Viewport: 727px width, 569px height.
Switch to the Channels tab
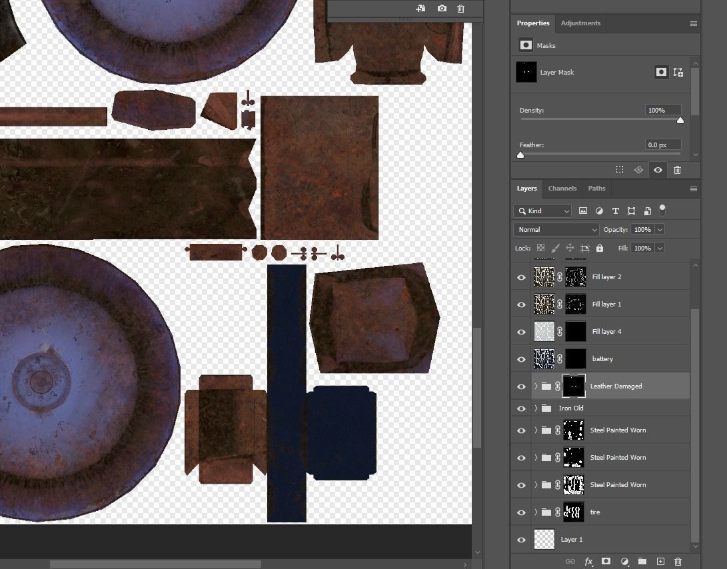(x=562, y=189)
